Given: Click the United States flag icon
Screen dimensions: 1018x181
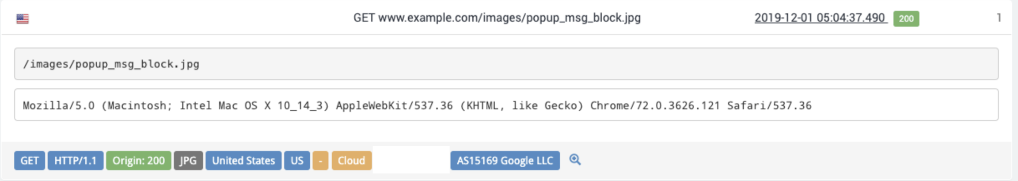Looking at the screenshot, I should point(23,19).
